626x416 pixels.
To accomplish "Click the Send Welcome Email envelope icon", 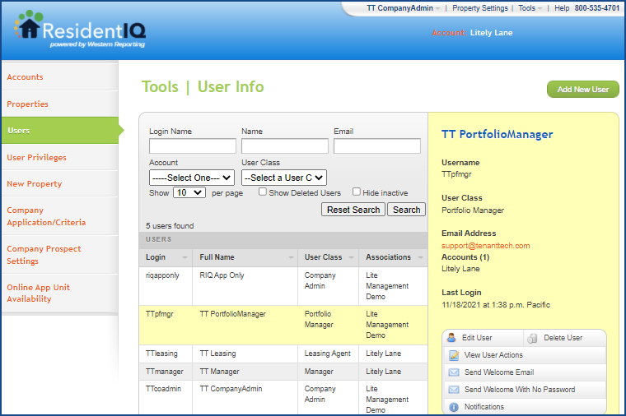I will click(454, 372).
